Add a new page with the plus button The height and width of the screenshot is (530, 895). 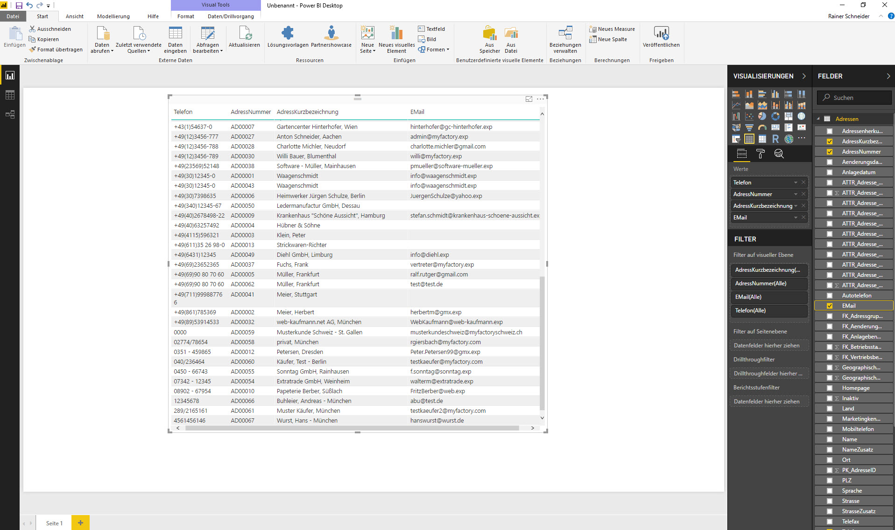point(80,523)
